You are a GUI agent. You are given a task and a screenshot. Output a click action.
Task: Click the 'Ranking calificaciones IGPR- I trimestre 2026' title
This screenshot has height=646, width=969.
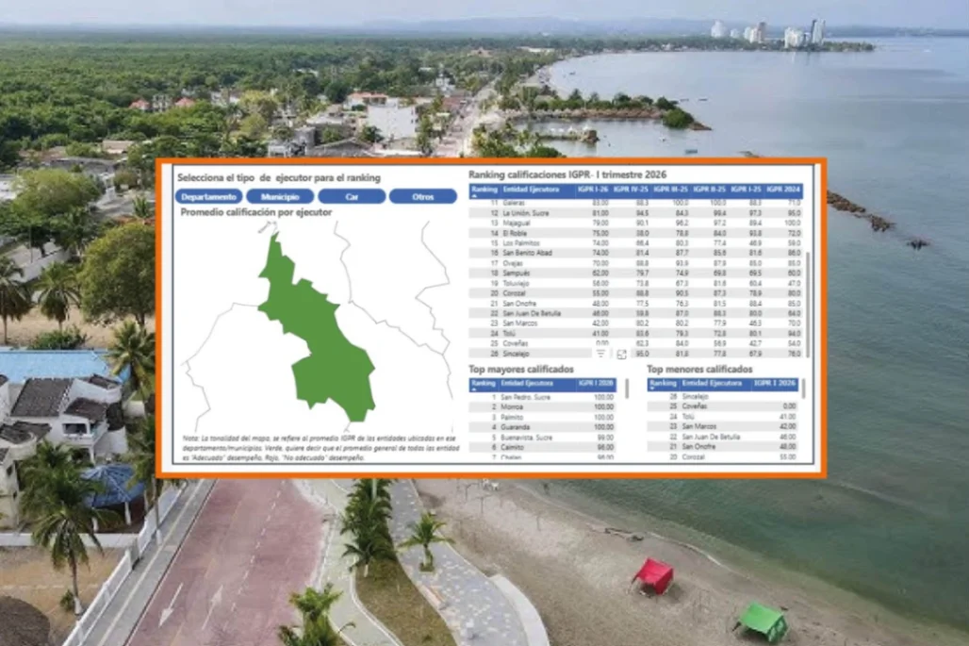pos(567,175)
